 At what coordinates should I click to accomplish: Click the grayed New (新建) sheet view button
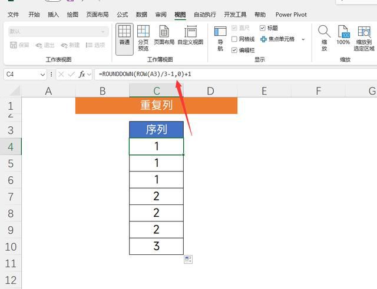click(70, 45)
